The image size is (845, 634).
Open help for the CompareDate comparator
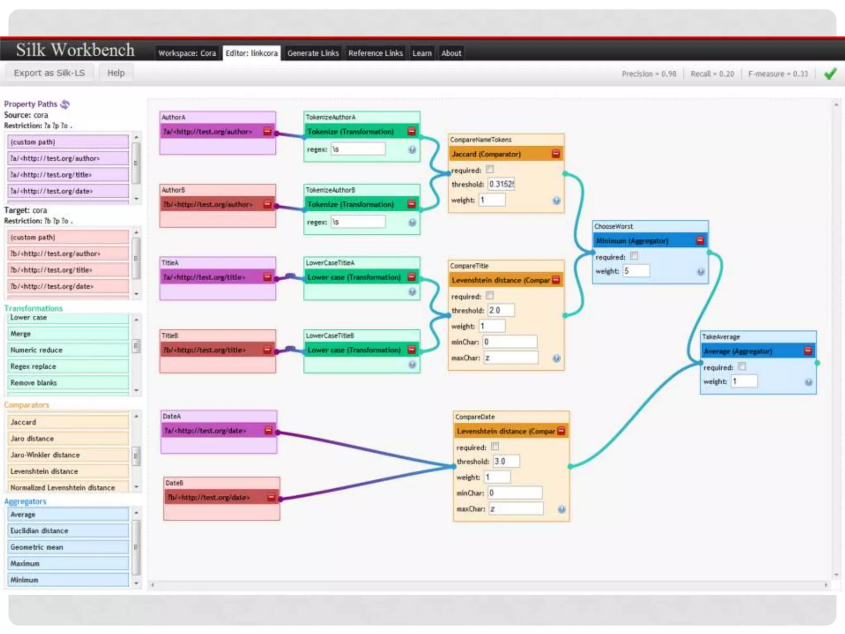pyautogui.click(x=562, y=509)
